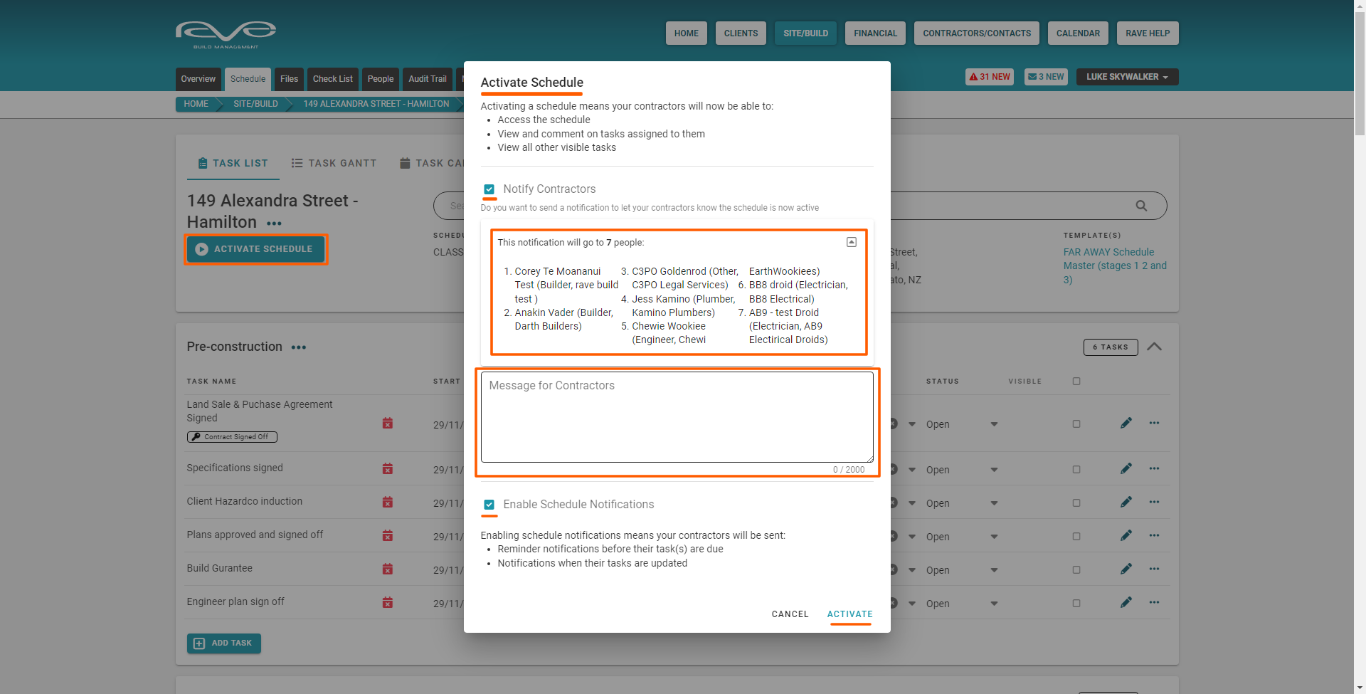The image size is (1366, 694).
Task: Open the 31 NEW alerts indicator
Action: coord(990,77)
